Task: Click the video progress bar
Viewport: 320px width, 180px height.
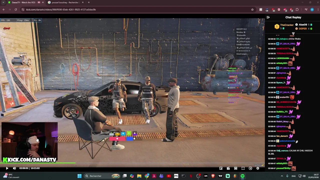Action: click(132, 163)
